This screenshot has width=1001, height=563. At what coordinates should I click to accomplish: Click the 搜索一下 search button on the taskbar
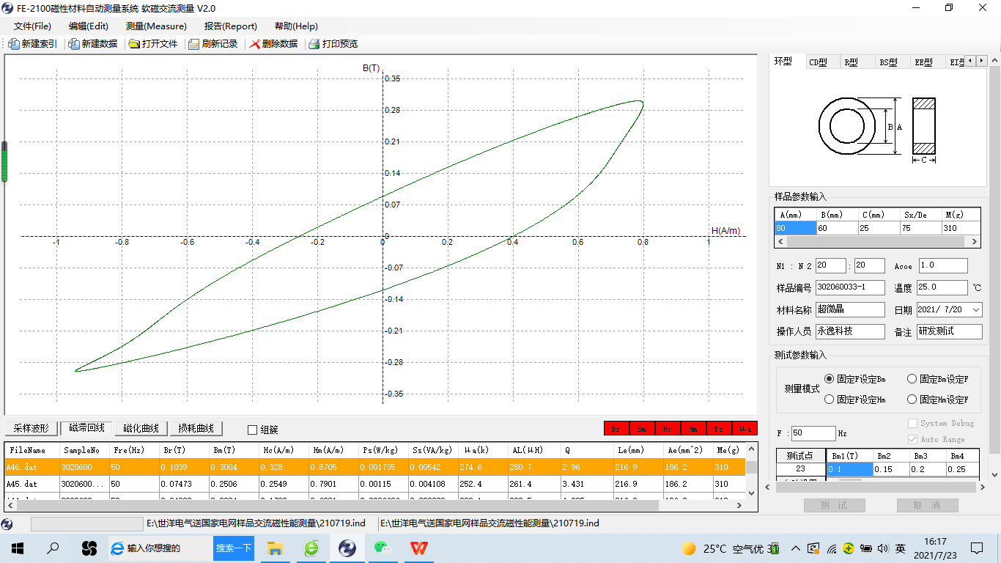click(x=234, y=548)
